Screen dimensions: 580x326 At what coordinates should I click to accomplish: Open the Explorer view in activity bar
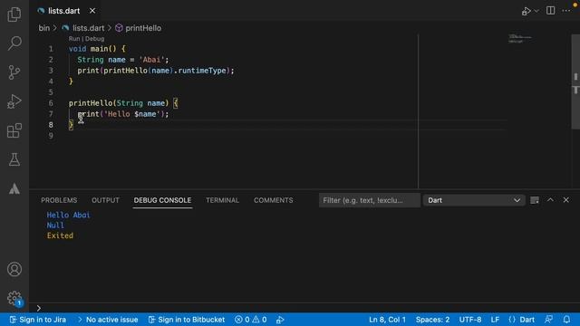point(14,14)
